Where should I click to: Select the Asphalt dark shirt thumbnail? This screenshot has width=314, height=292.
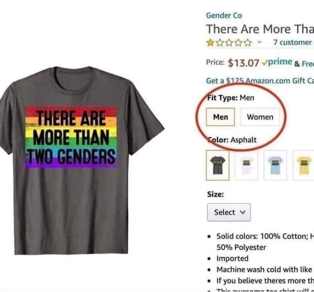(x=217, y=165)
